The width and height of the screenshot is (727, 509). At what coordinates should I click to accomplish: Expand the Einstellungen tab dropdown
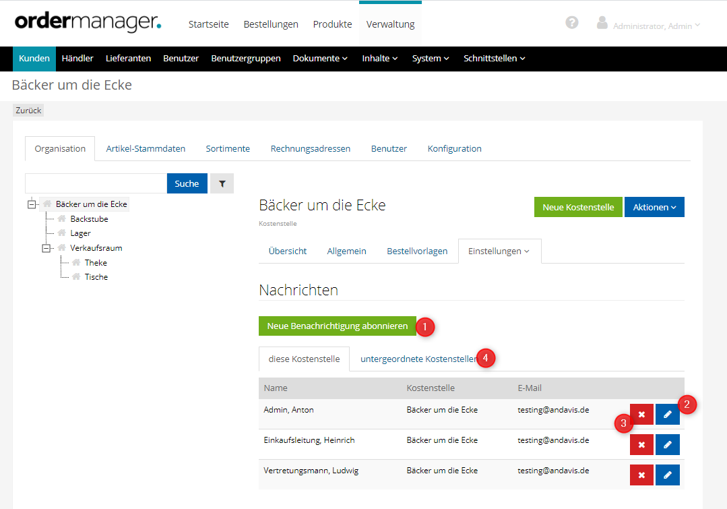(x=499, y=251)
